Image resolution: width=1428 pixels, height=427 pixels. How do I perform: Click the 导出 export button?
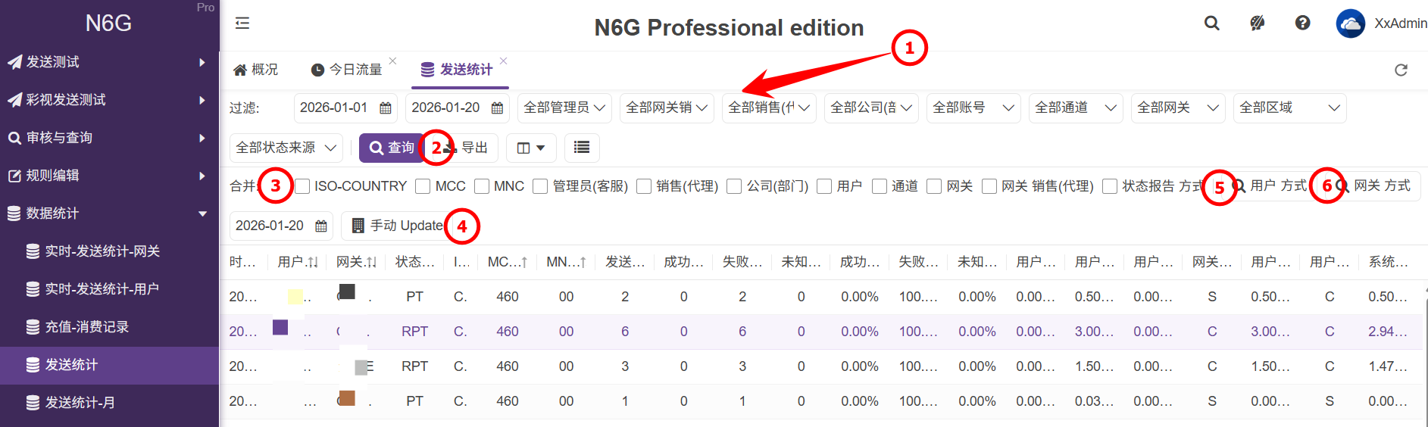click(x=468, y=148)
